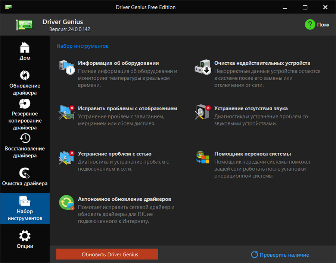Click the display problems fix icon
This screenshot has height=263, width=336.
(67, 112)
